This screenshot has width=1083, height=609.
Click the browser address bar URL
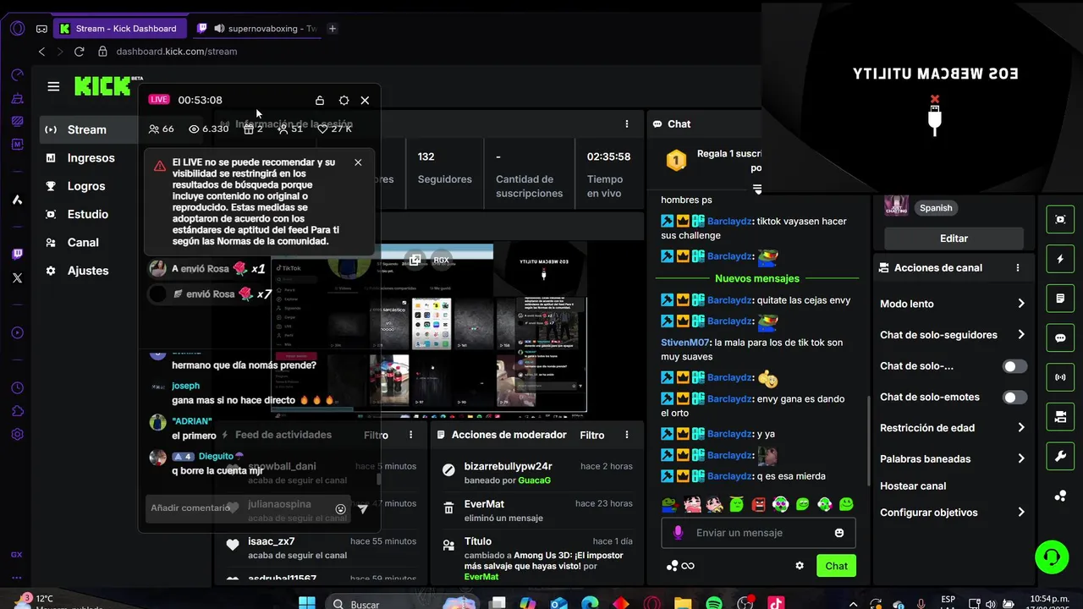click(177, 52)
